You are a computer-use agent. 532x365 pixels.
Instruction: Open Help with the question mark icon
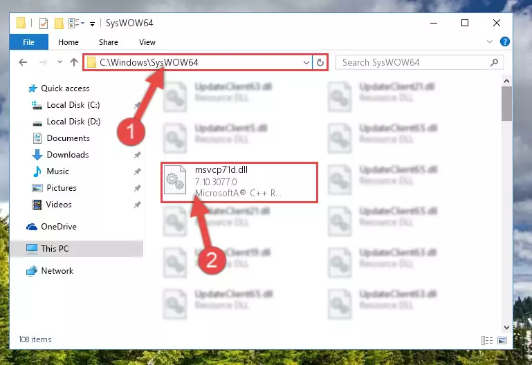click(x=504, y=41)
